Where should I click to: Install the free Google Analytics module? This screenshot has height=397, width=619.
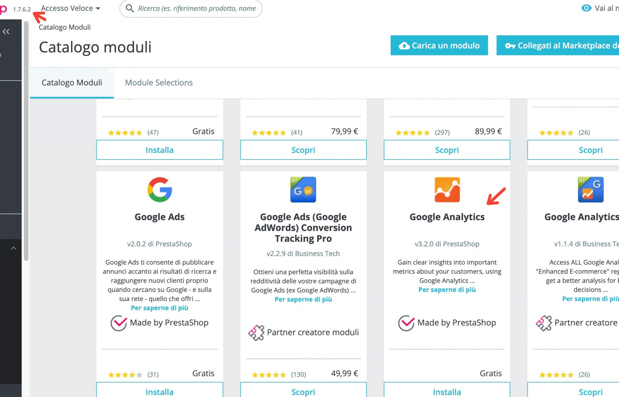coord(447,391)
